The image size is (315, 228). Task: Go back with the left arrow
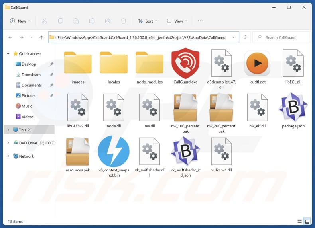click(x=10, y=37)
